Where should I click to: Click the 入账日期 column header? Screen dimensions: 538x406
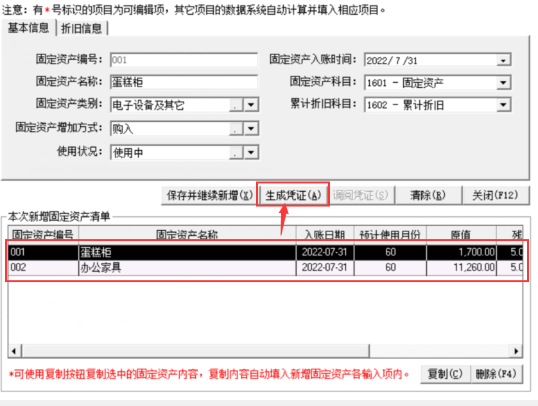tap(325, 235)
